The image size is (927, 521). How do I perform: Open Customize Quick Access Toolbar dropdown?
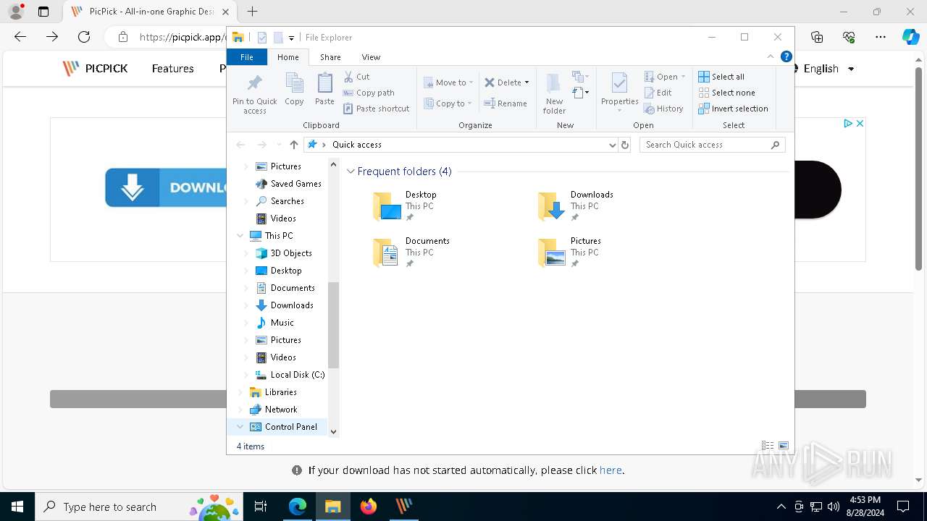(x=291, y=38)
